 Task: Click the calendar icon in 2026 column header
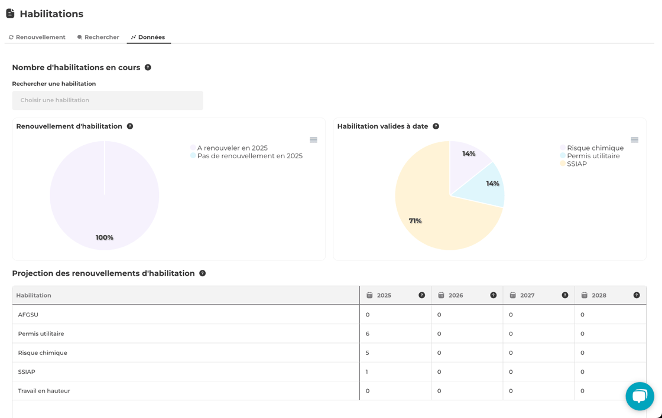pos(441,295)
